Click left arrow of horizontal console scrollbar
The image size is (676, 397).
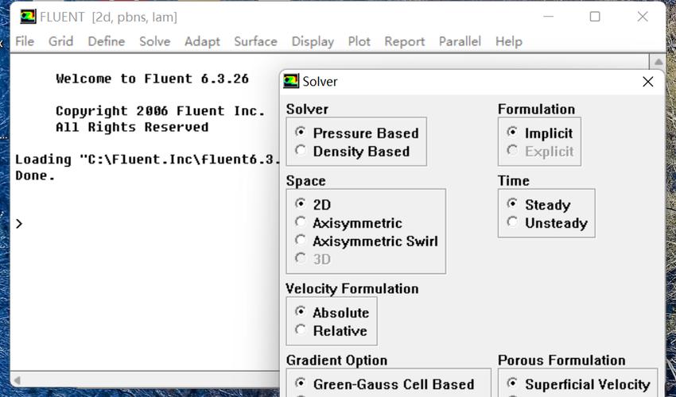tap(17, 380)
